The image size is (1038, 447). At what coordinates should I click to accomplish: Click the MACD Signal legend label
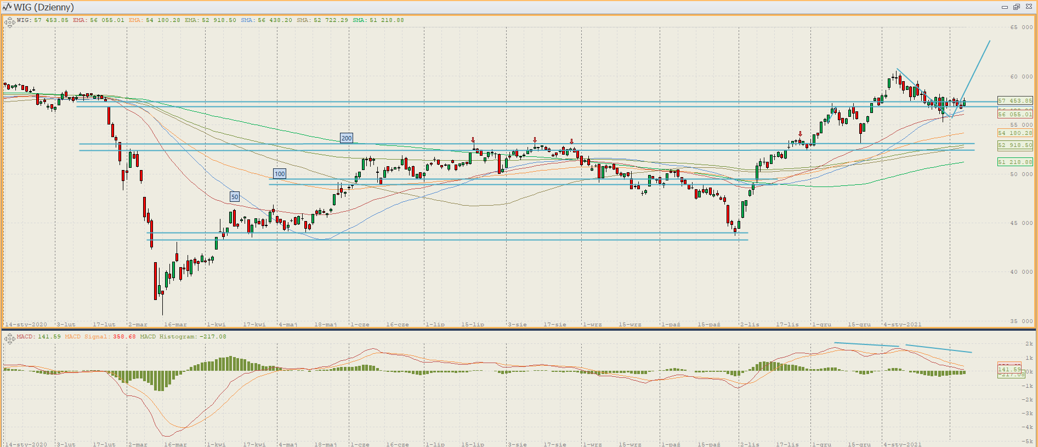pyautogui.click(x=100, y=337)
